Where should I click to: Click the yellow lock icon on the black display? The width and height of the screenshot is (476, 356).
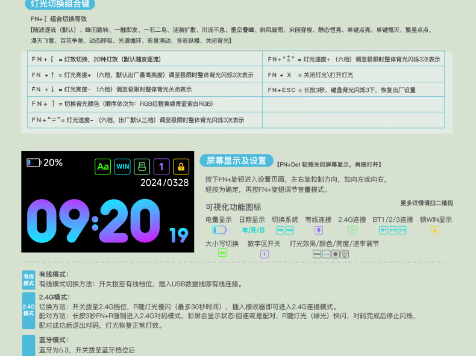tap(180, 166)
